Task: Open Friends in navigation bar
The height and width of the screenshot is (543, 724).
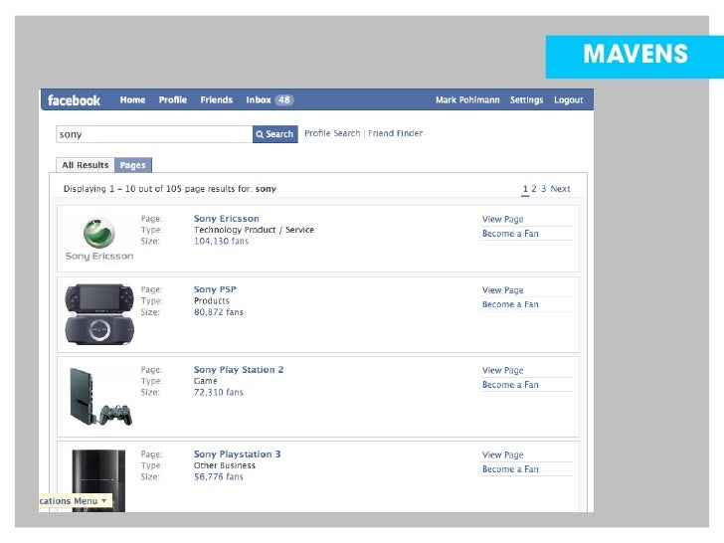Action: [217, 99]
